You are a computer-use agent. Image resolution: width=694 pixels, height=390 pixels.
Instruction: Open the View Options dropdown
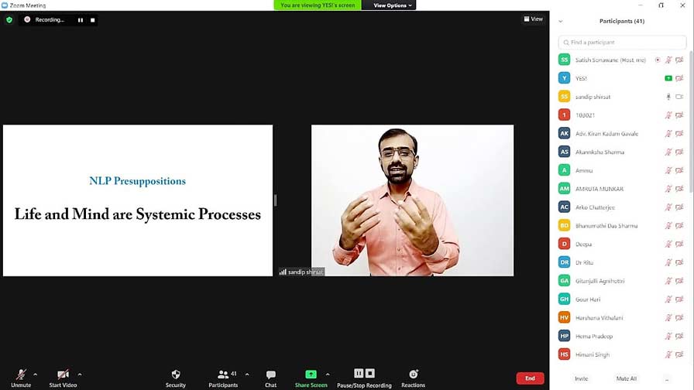pos(393,5)
